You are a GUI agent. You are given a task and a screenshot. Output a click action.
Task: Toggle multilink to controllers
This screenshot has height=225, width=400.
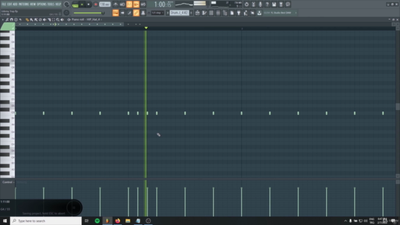click(136, 12)
